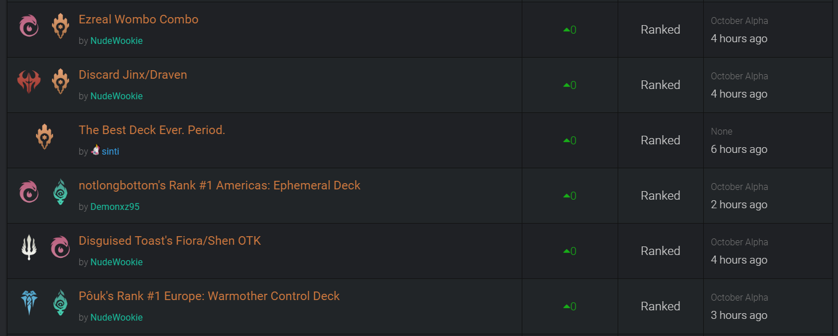Click the avatar icon next to sinti

(95, 151)
